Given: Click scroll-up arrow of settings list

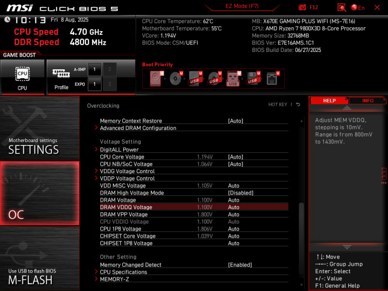Looking at the screenshot, I should 301,121.
